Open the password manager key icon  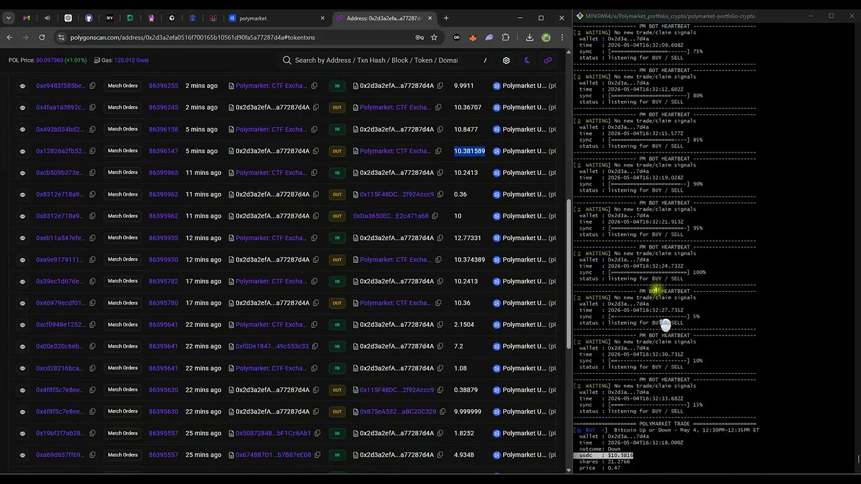pos(419,38)
